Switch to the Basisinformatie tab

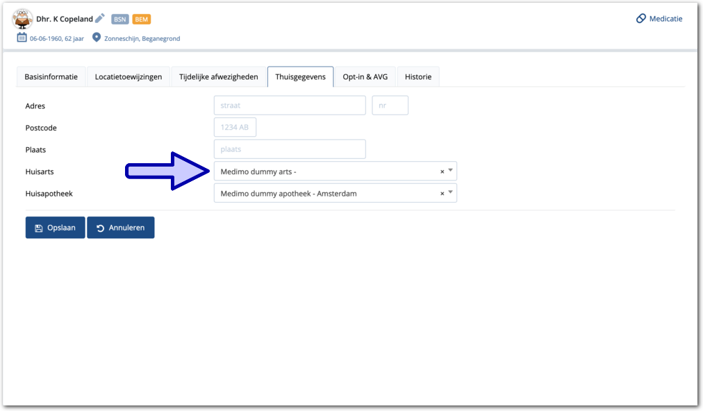coord(51,77)
